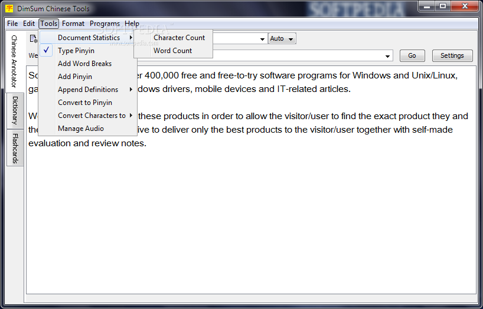This screenshot has height=309, width=483.
Task: Switch to the Flashcards tab
Action: 15,148
